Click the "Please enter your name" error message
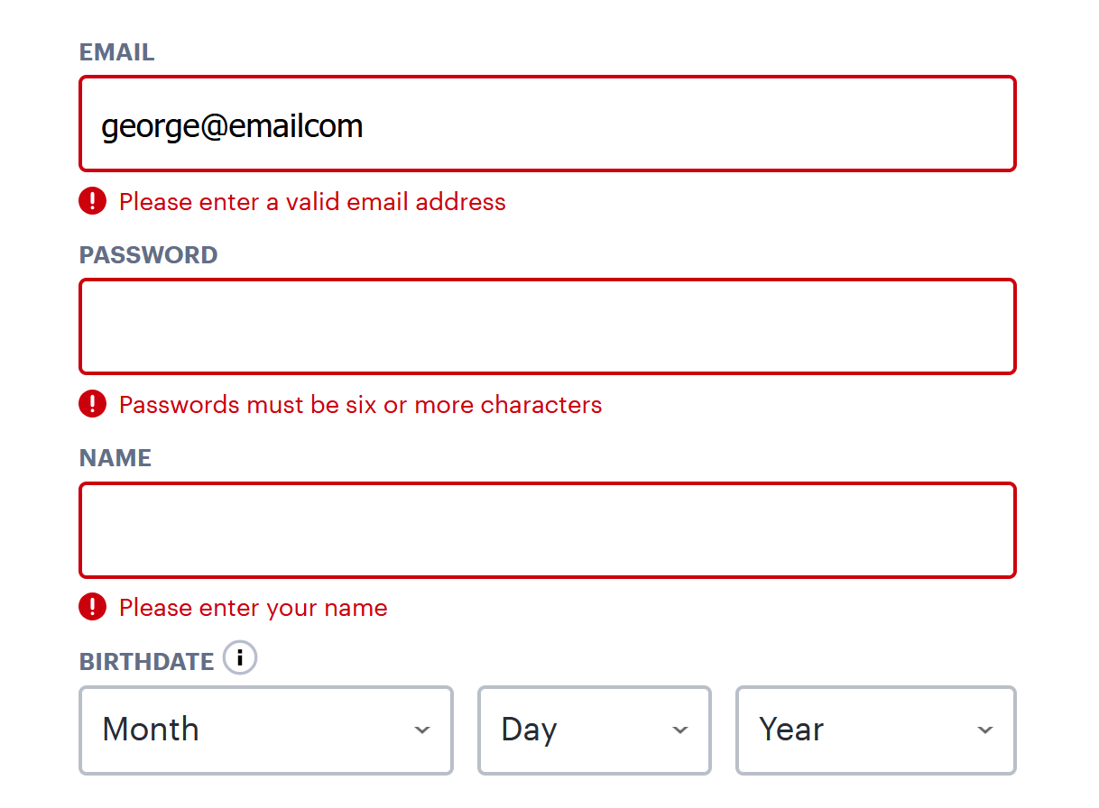1099x808 pixels. coord(253,608)
